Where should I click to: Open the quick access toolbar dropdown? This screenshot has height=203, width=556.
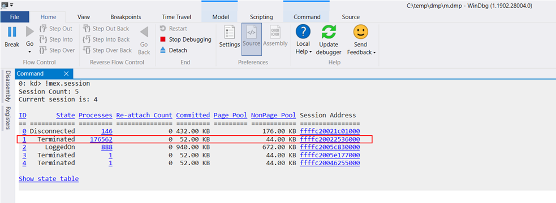[x=11, y=5]
